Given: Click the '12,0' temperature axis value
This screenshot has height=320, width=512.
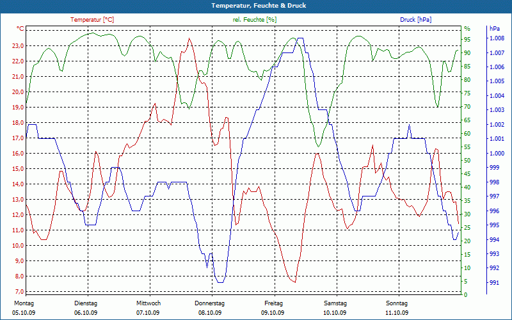Looking at the screenshot, I should pos(18,215).
